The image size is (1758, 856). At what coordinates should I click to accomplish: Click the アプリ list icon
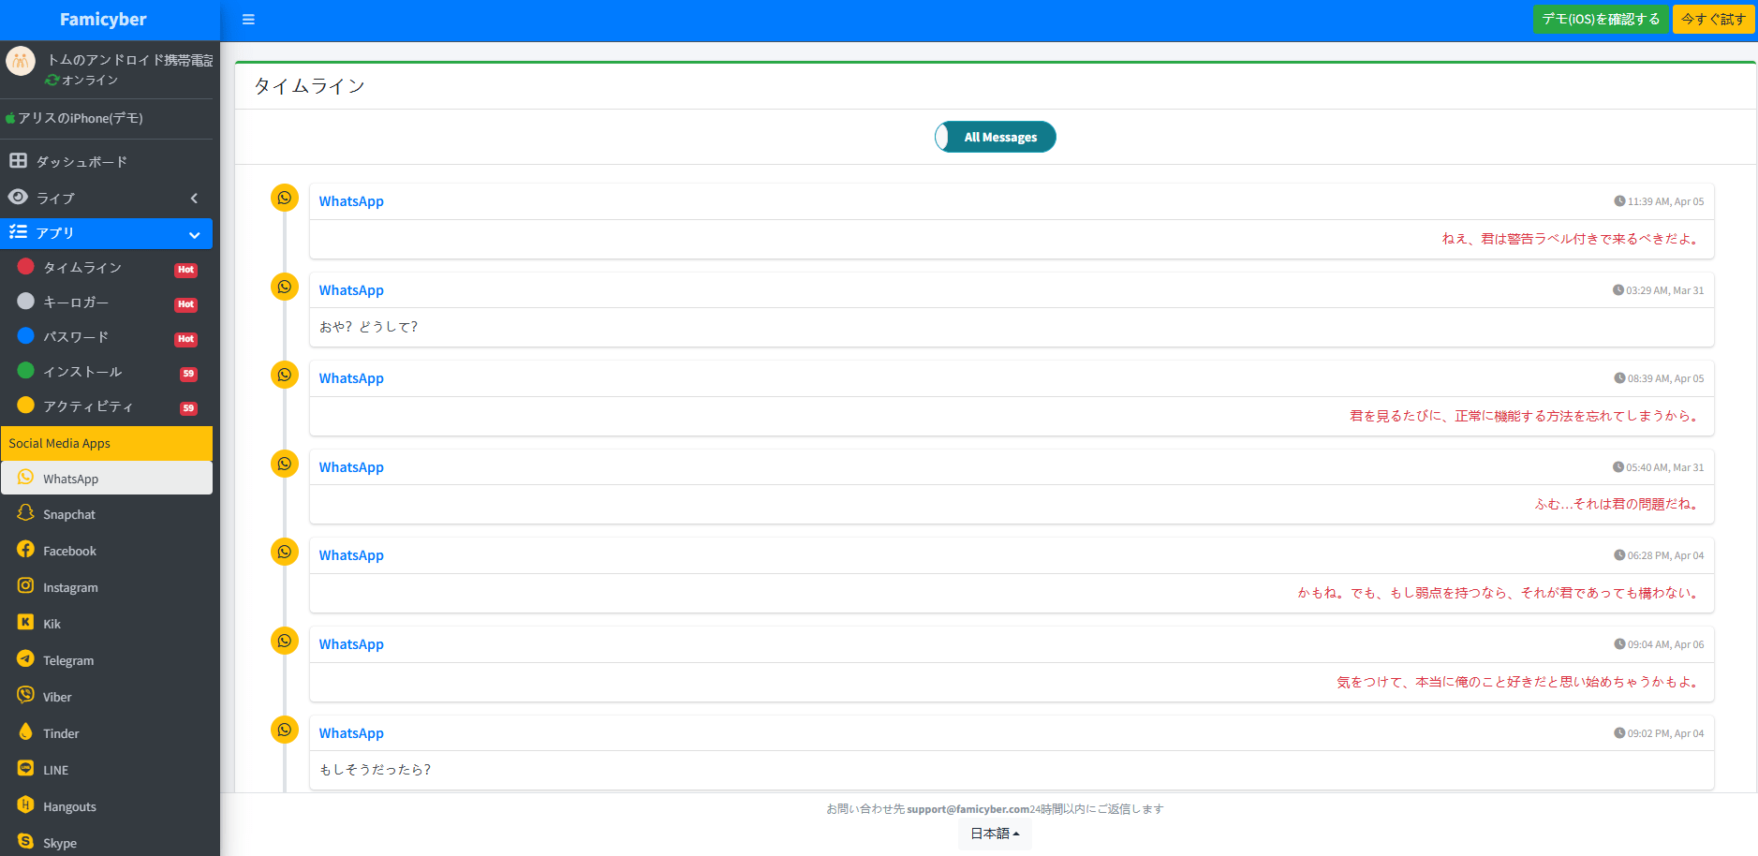click(x=18, y=232)
